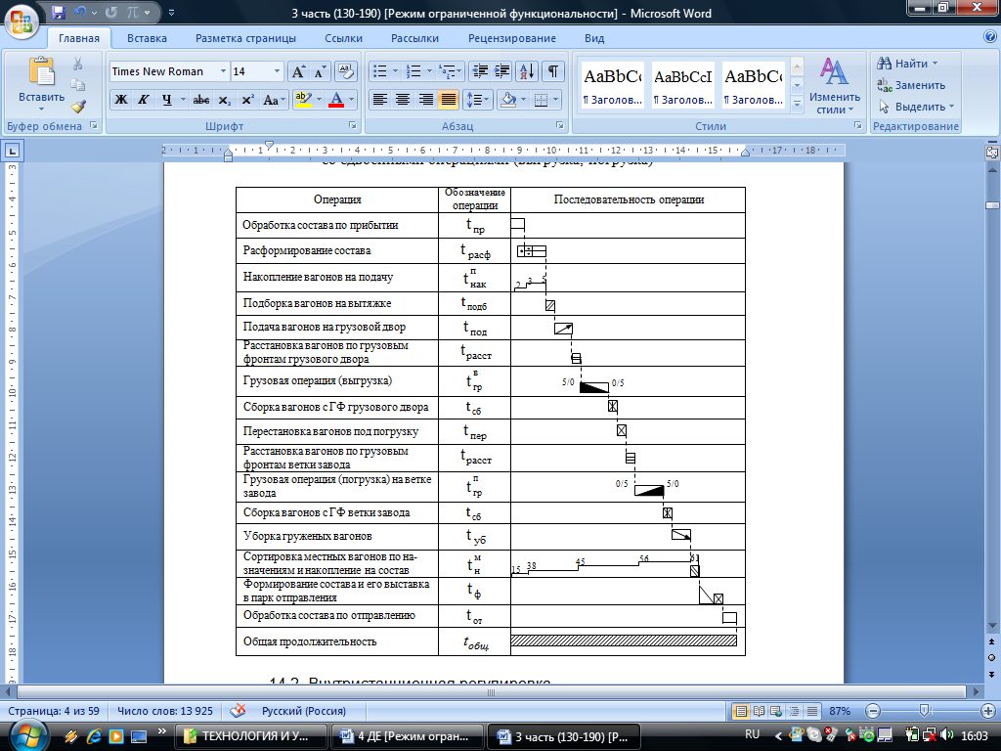Apply red font color button
The width and height of the screenshot is (1001, 751).
(x=336, y=100)
